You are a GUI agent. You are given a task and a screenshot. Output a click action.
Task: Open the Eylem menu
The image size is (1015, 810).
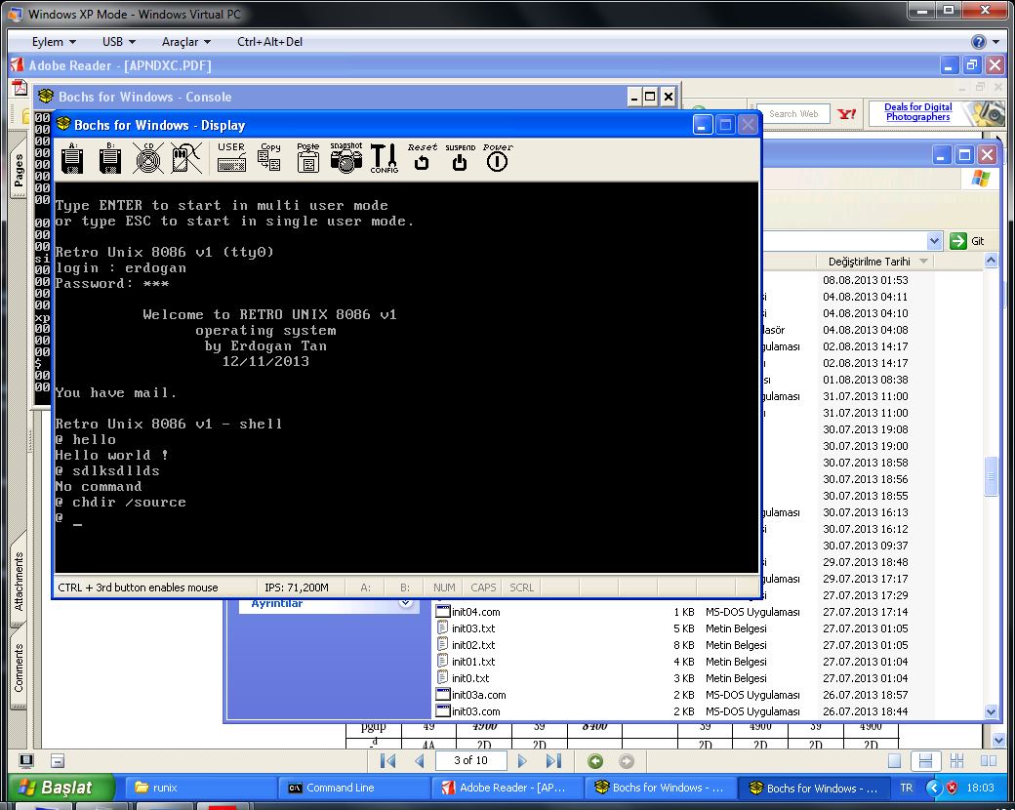pyautogui.click(x=54, y=41)
